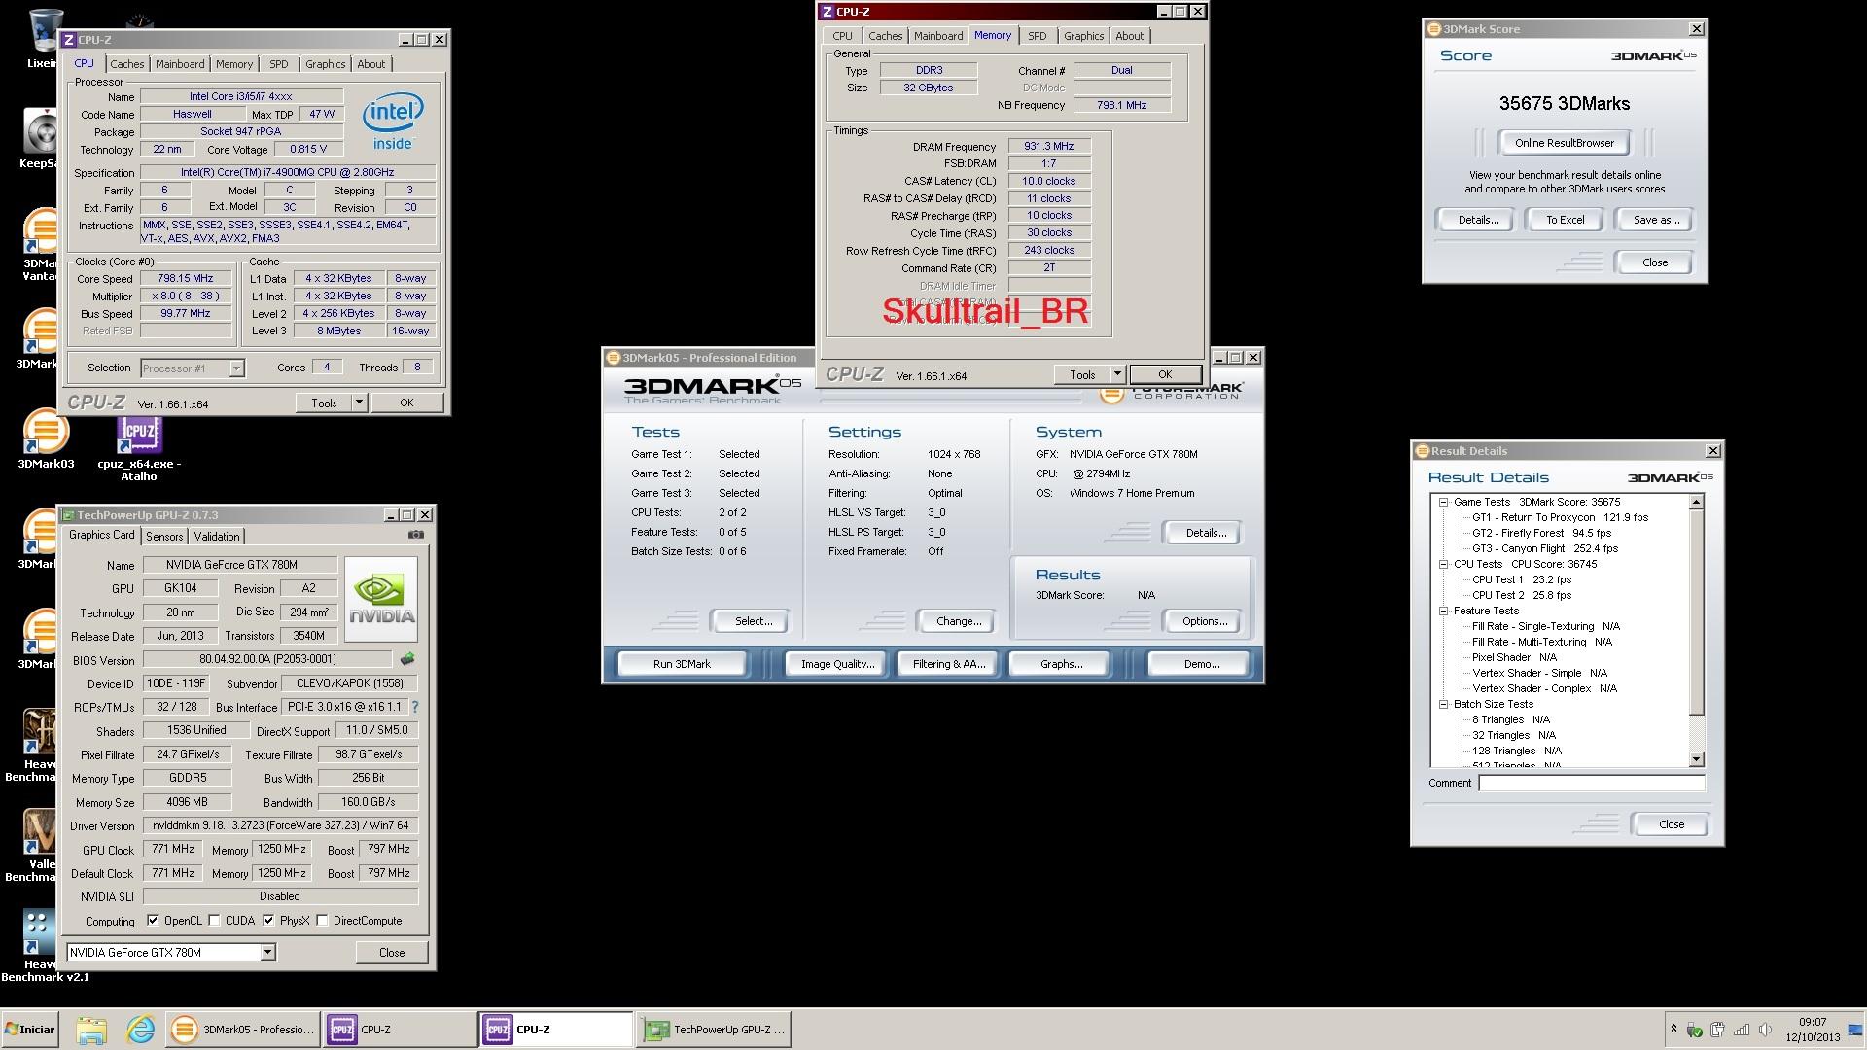The width and height of the screenshot is (1867, 1050).
Task: Click GPU-Z screenshot camera icon
Action: 416,535
